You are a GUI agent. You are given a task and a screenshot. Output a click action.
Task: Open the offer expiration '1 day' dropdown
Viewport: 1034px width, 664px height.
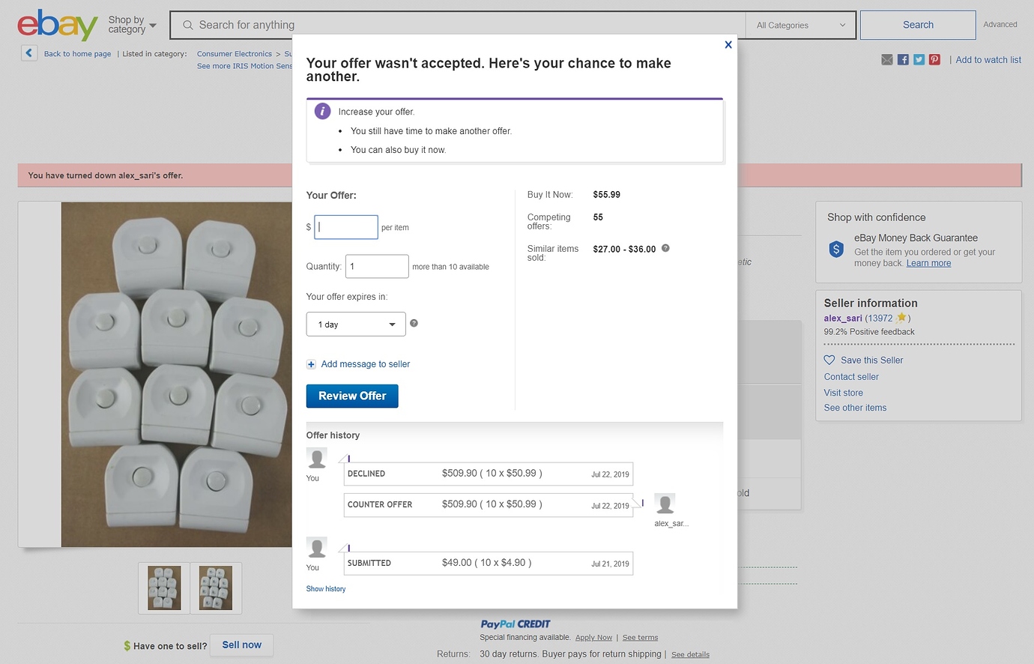(x=356, y=325)
